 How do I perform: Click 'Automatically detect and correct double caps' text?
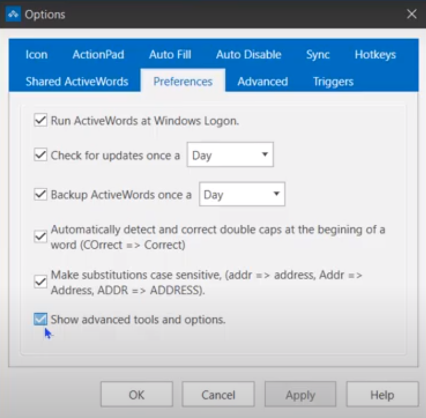pyautogui.click(x=166, y=230)
